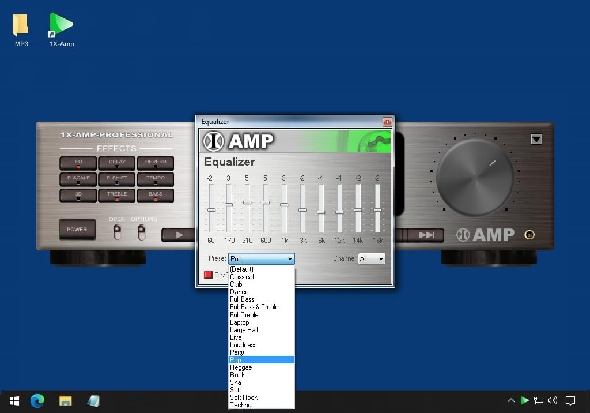
Task: Toggle the EQ effect button
Action: (78, 163)
